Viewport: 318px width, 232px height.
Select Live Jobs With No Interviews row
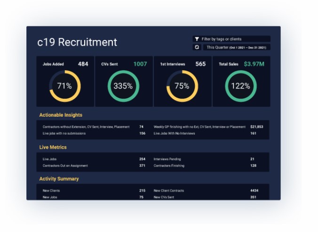tap(174, 133)
